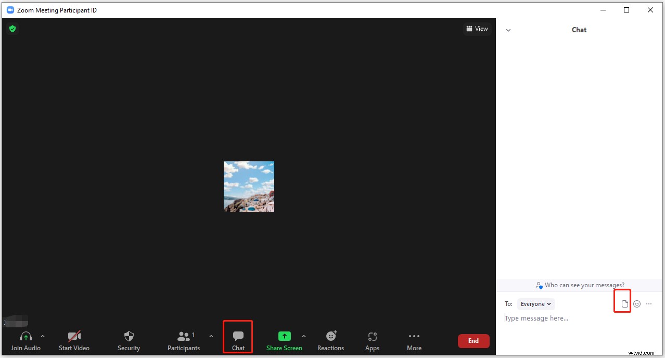This screenshot has width=665, height=358.
Task: Open Share Screen options chevron
Action: (304, 336)
